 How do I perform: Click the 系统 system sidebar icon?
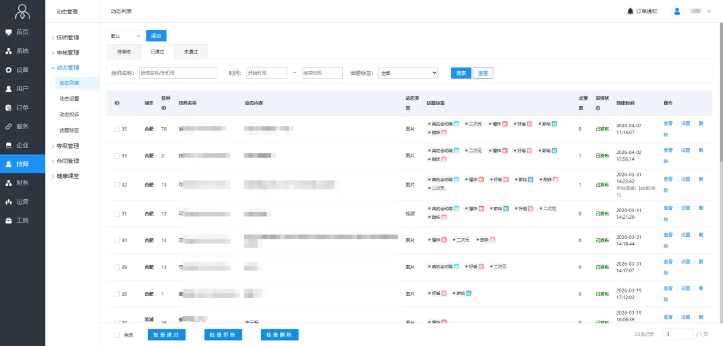coord(9,51)
